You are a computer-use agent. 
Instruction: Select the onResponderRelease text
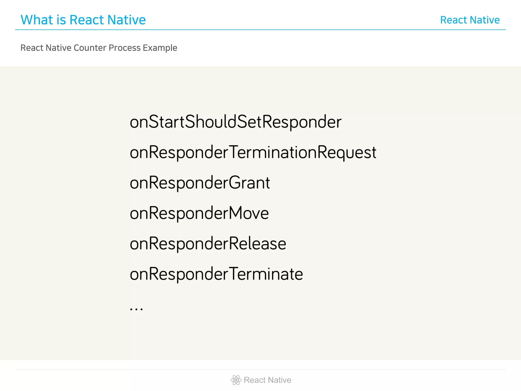pos(208,244)
